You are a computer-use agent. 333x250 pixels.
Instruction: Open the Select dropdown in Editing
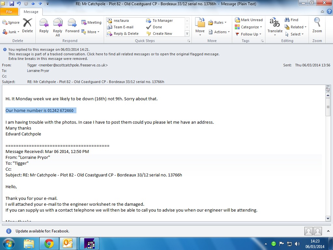tap(294, 34)
